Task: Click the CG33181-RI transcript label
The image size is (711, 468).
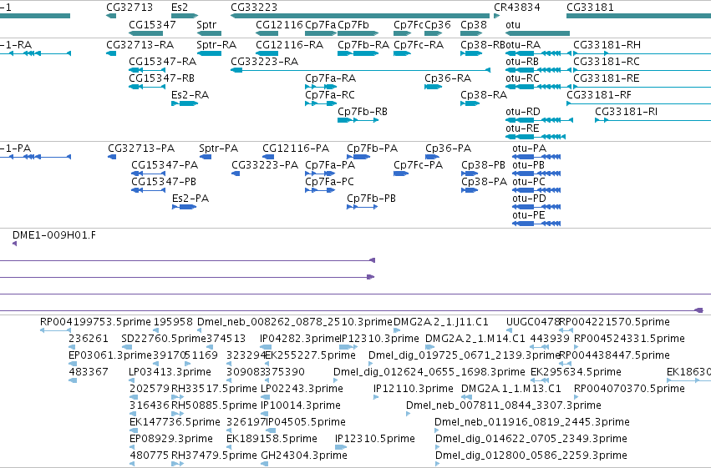Action: point(627,112)
